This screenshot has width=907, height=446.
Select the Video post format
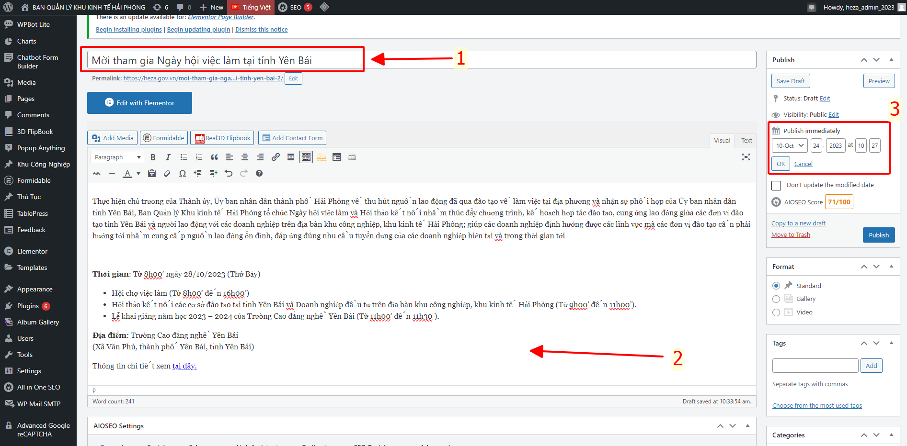[x=776, y=312]
